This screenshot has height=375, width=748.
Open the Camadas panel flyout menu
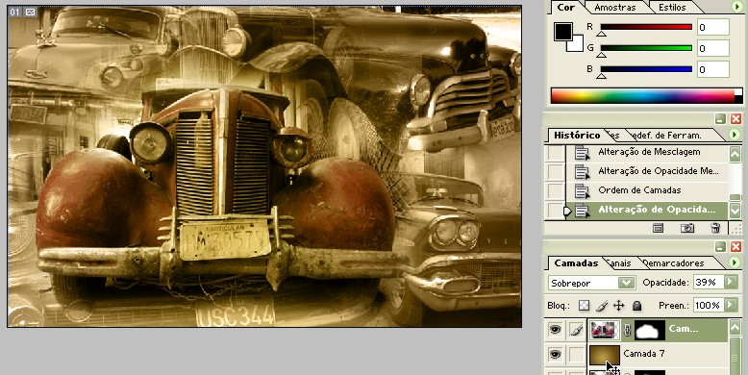coord(736,262)
